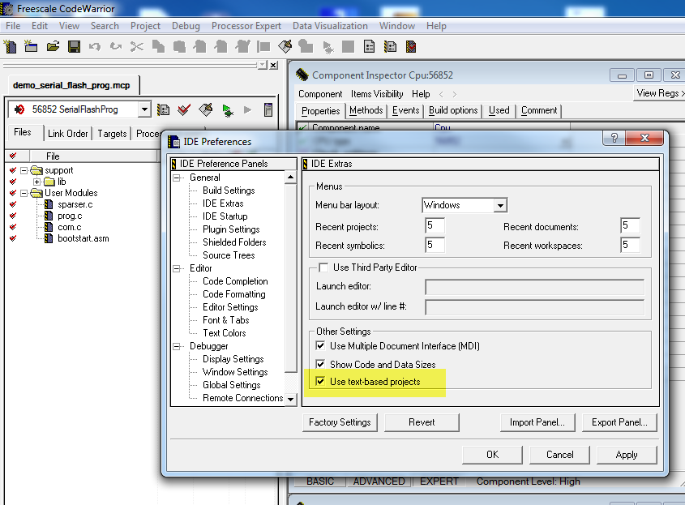Click bootstart.asm file icon in project tree

click(49, 238)
